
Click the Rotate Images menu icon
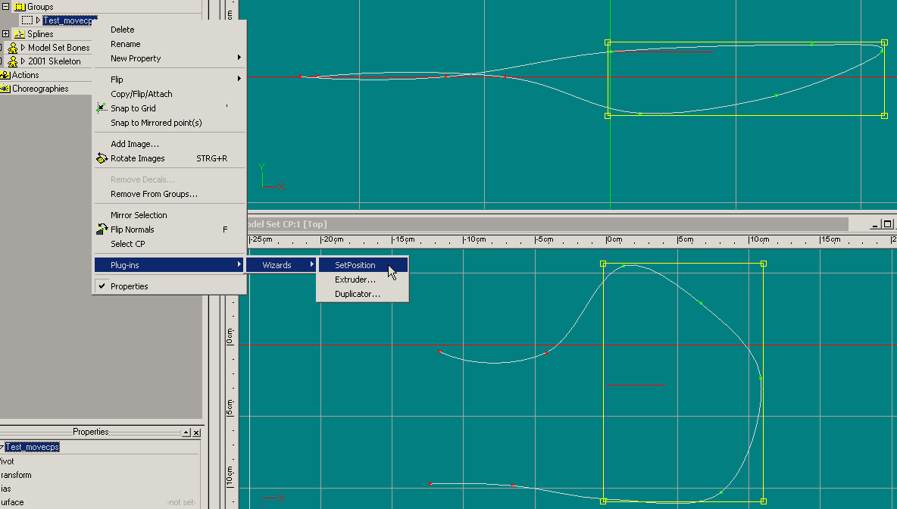point(102,158)
